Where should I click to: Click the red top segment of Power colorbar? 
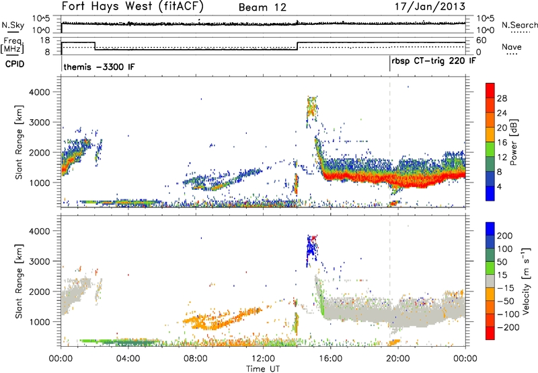point(490,91)
